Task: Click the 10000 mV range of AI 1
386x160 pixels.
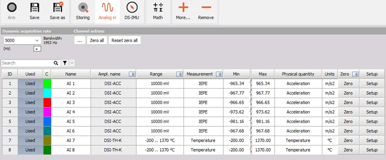Action: 160,84
